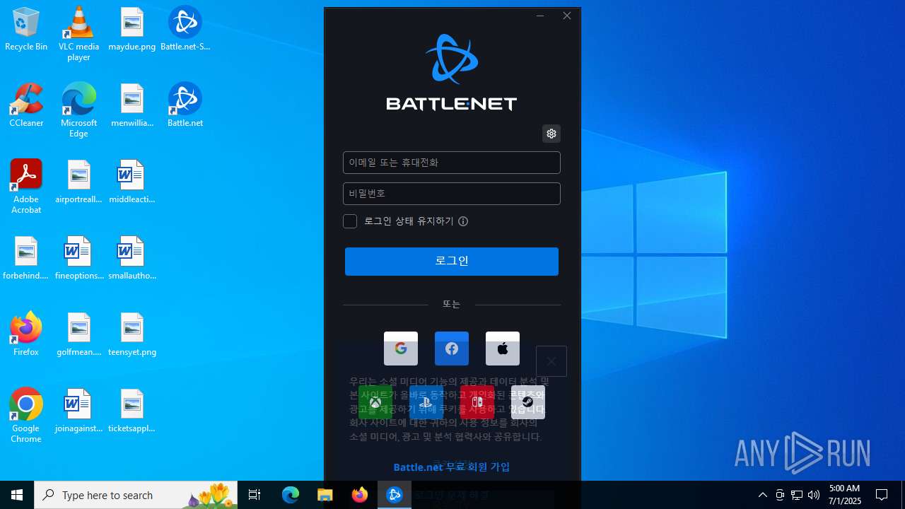This screenshot has width=905, height=509.
Task: Open Recycle Bin on desktop
Action: 26,29
